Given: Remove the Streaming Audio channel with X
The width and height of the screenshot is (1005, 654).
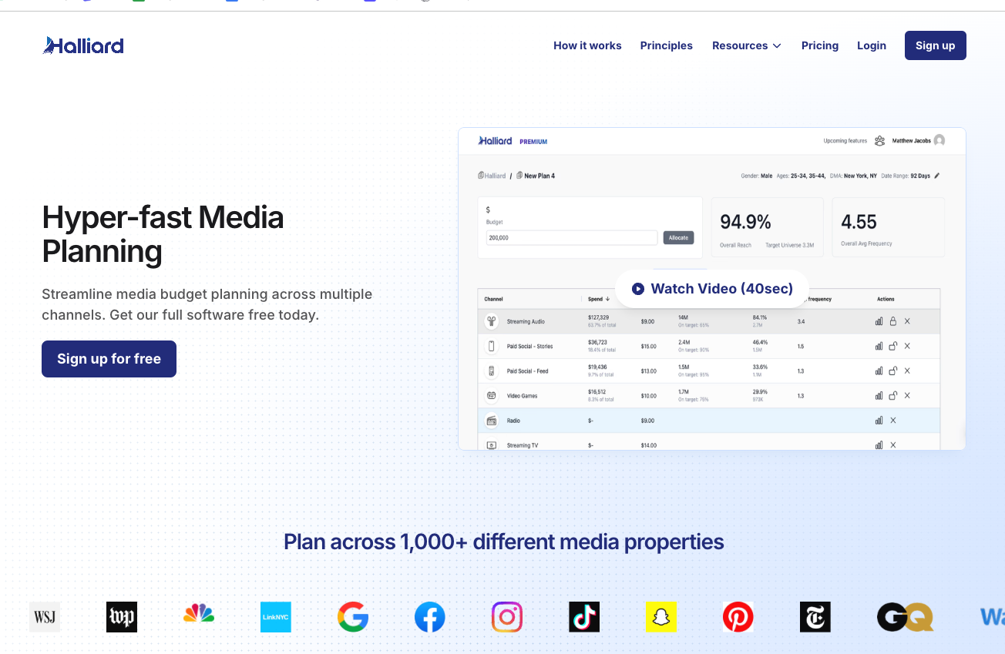Looking at the screenshot, I should click(907, 321).
